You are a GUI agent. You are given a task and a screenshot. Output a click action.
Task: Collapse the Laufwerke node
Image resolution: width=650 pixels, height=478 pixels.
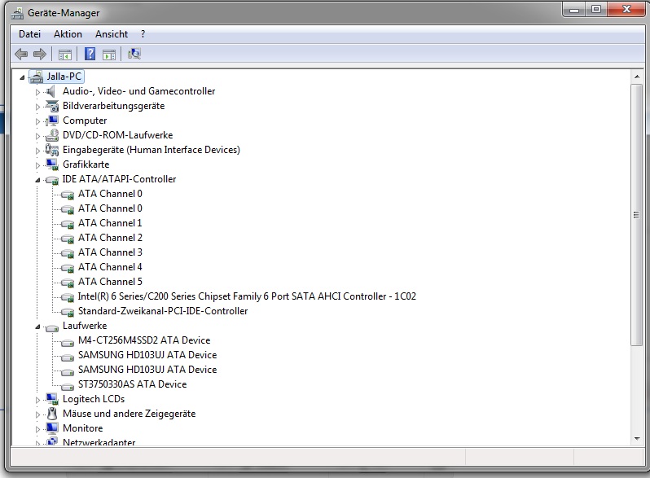tap(37, 327)
